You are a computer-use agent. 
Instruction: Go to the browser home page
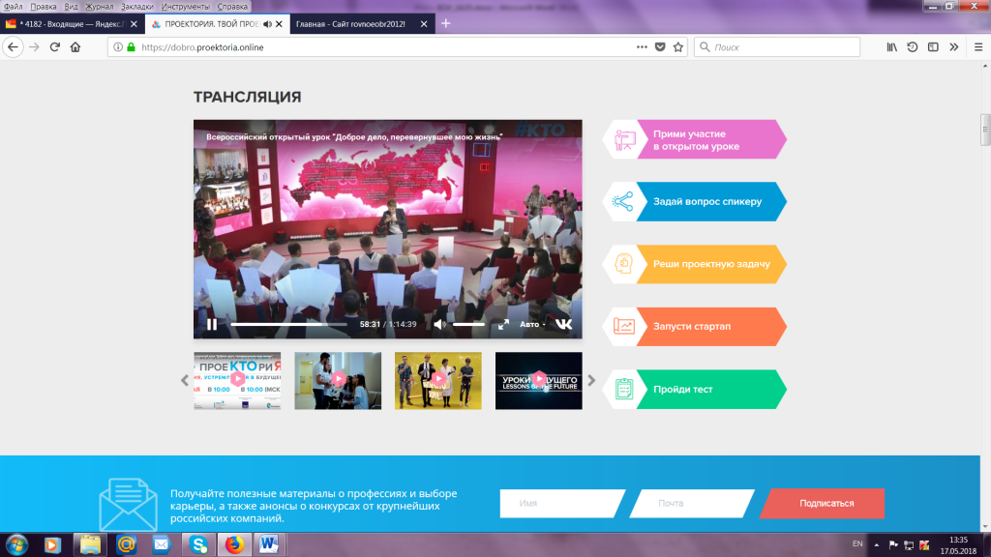point(75,47)
